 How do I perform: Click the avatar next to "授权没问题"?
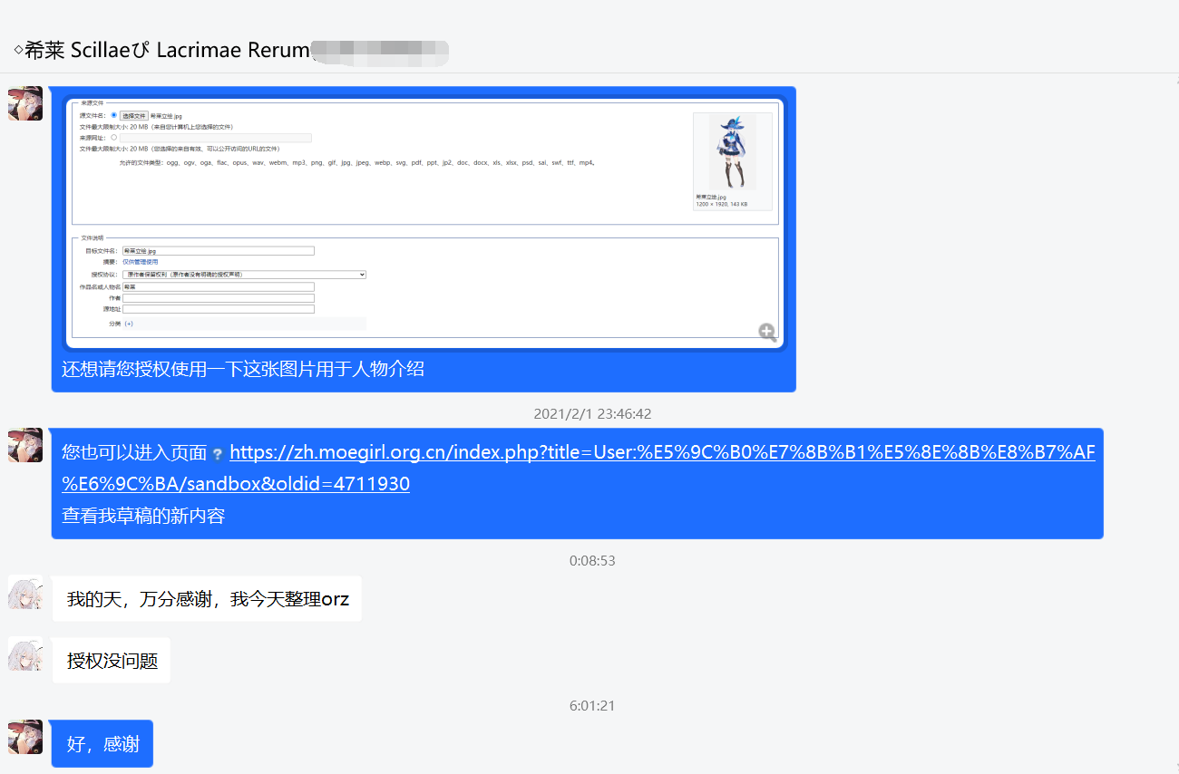[x=25, y=653]
